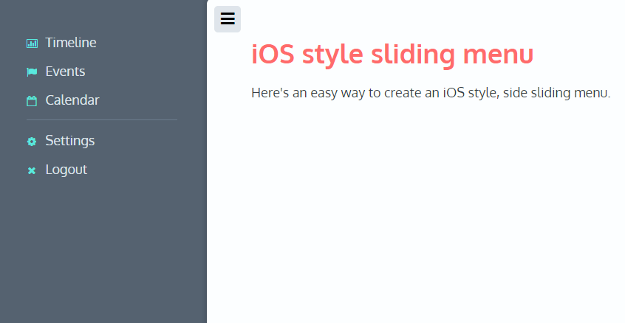Click the Logout cross icon

[x=32, y=170]
